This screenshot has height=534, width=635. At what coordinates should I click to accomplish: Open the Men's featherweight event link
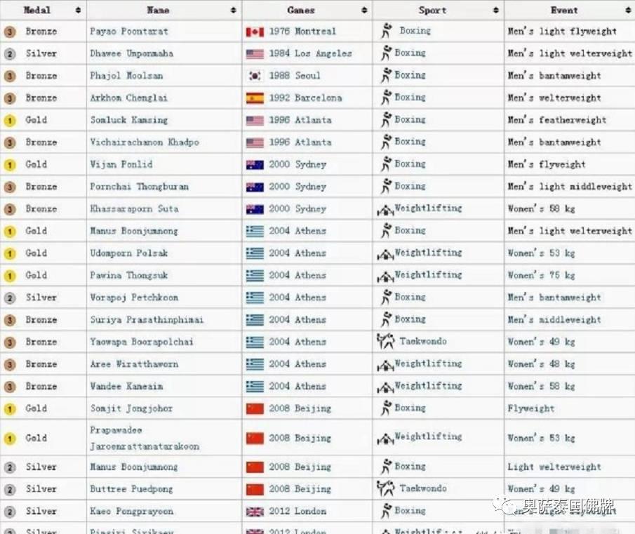pyautogui.click(x=557, y=120)
